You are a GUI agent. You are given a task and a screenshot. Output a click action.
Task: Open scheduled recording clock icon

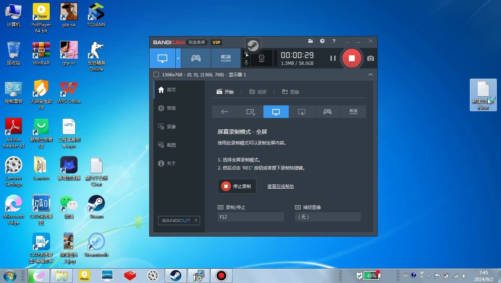322,41
